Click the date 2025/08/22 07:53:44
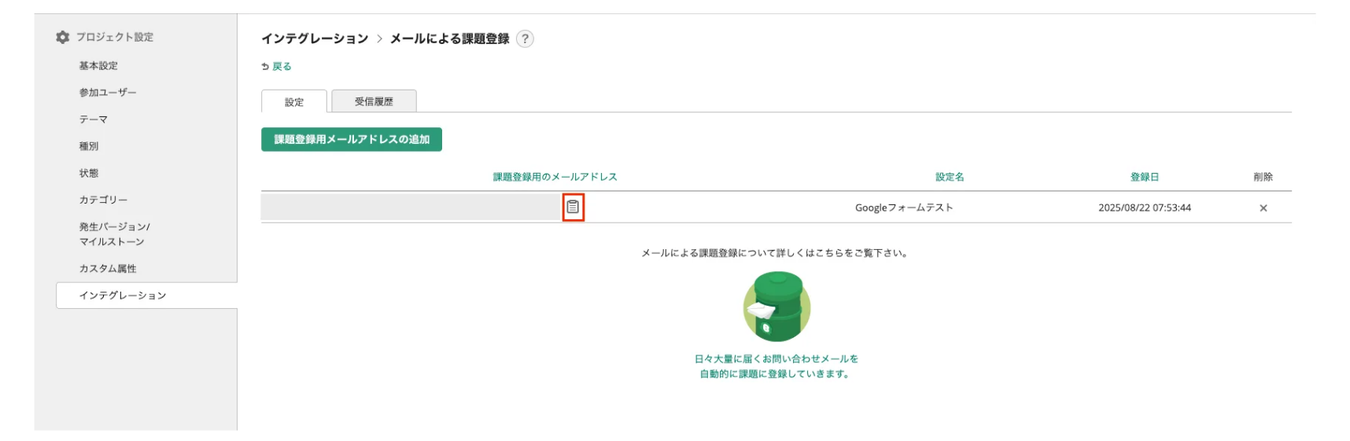The image size is (1350, 441). pyautogui.click(x=1145, y=208)
